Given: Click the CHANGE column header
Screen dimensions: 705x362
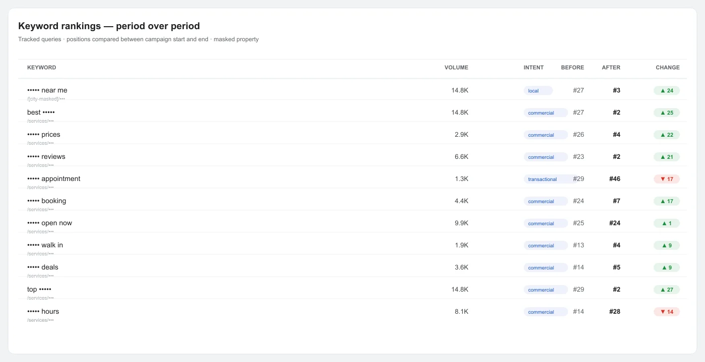Looking at the screenshot, I should [x=668, y=67].
